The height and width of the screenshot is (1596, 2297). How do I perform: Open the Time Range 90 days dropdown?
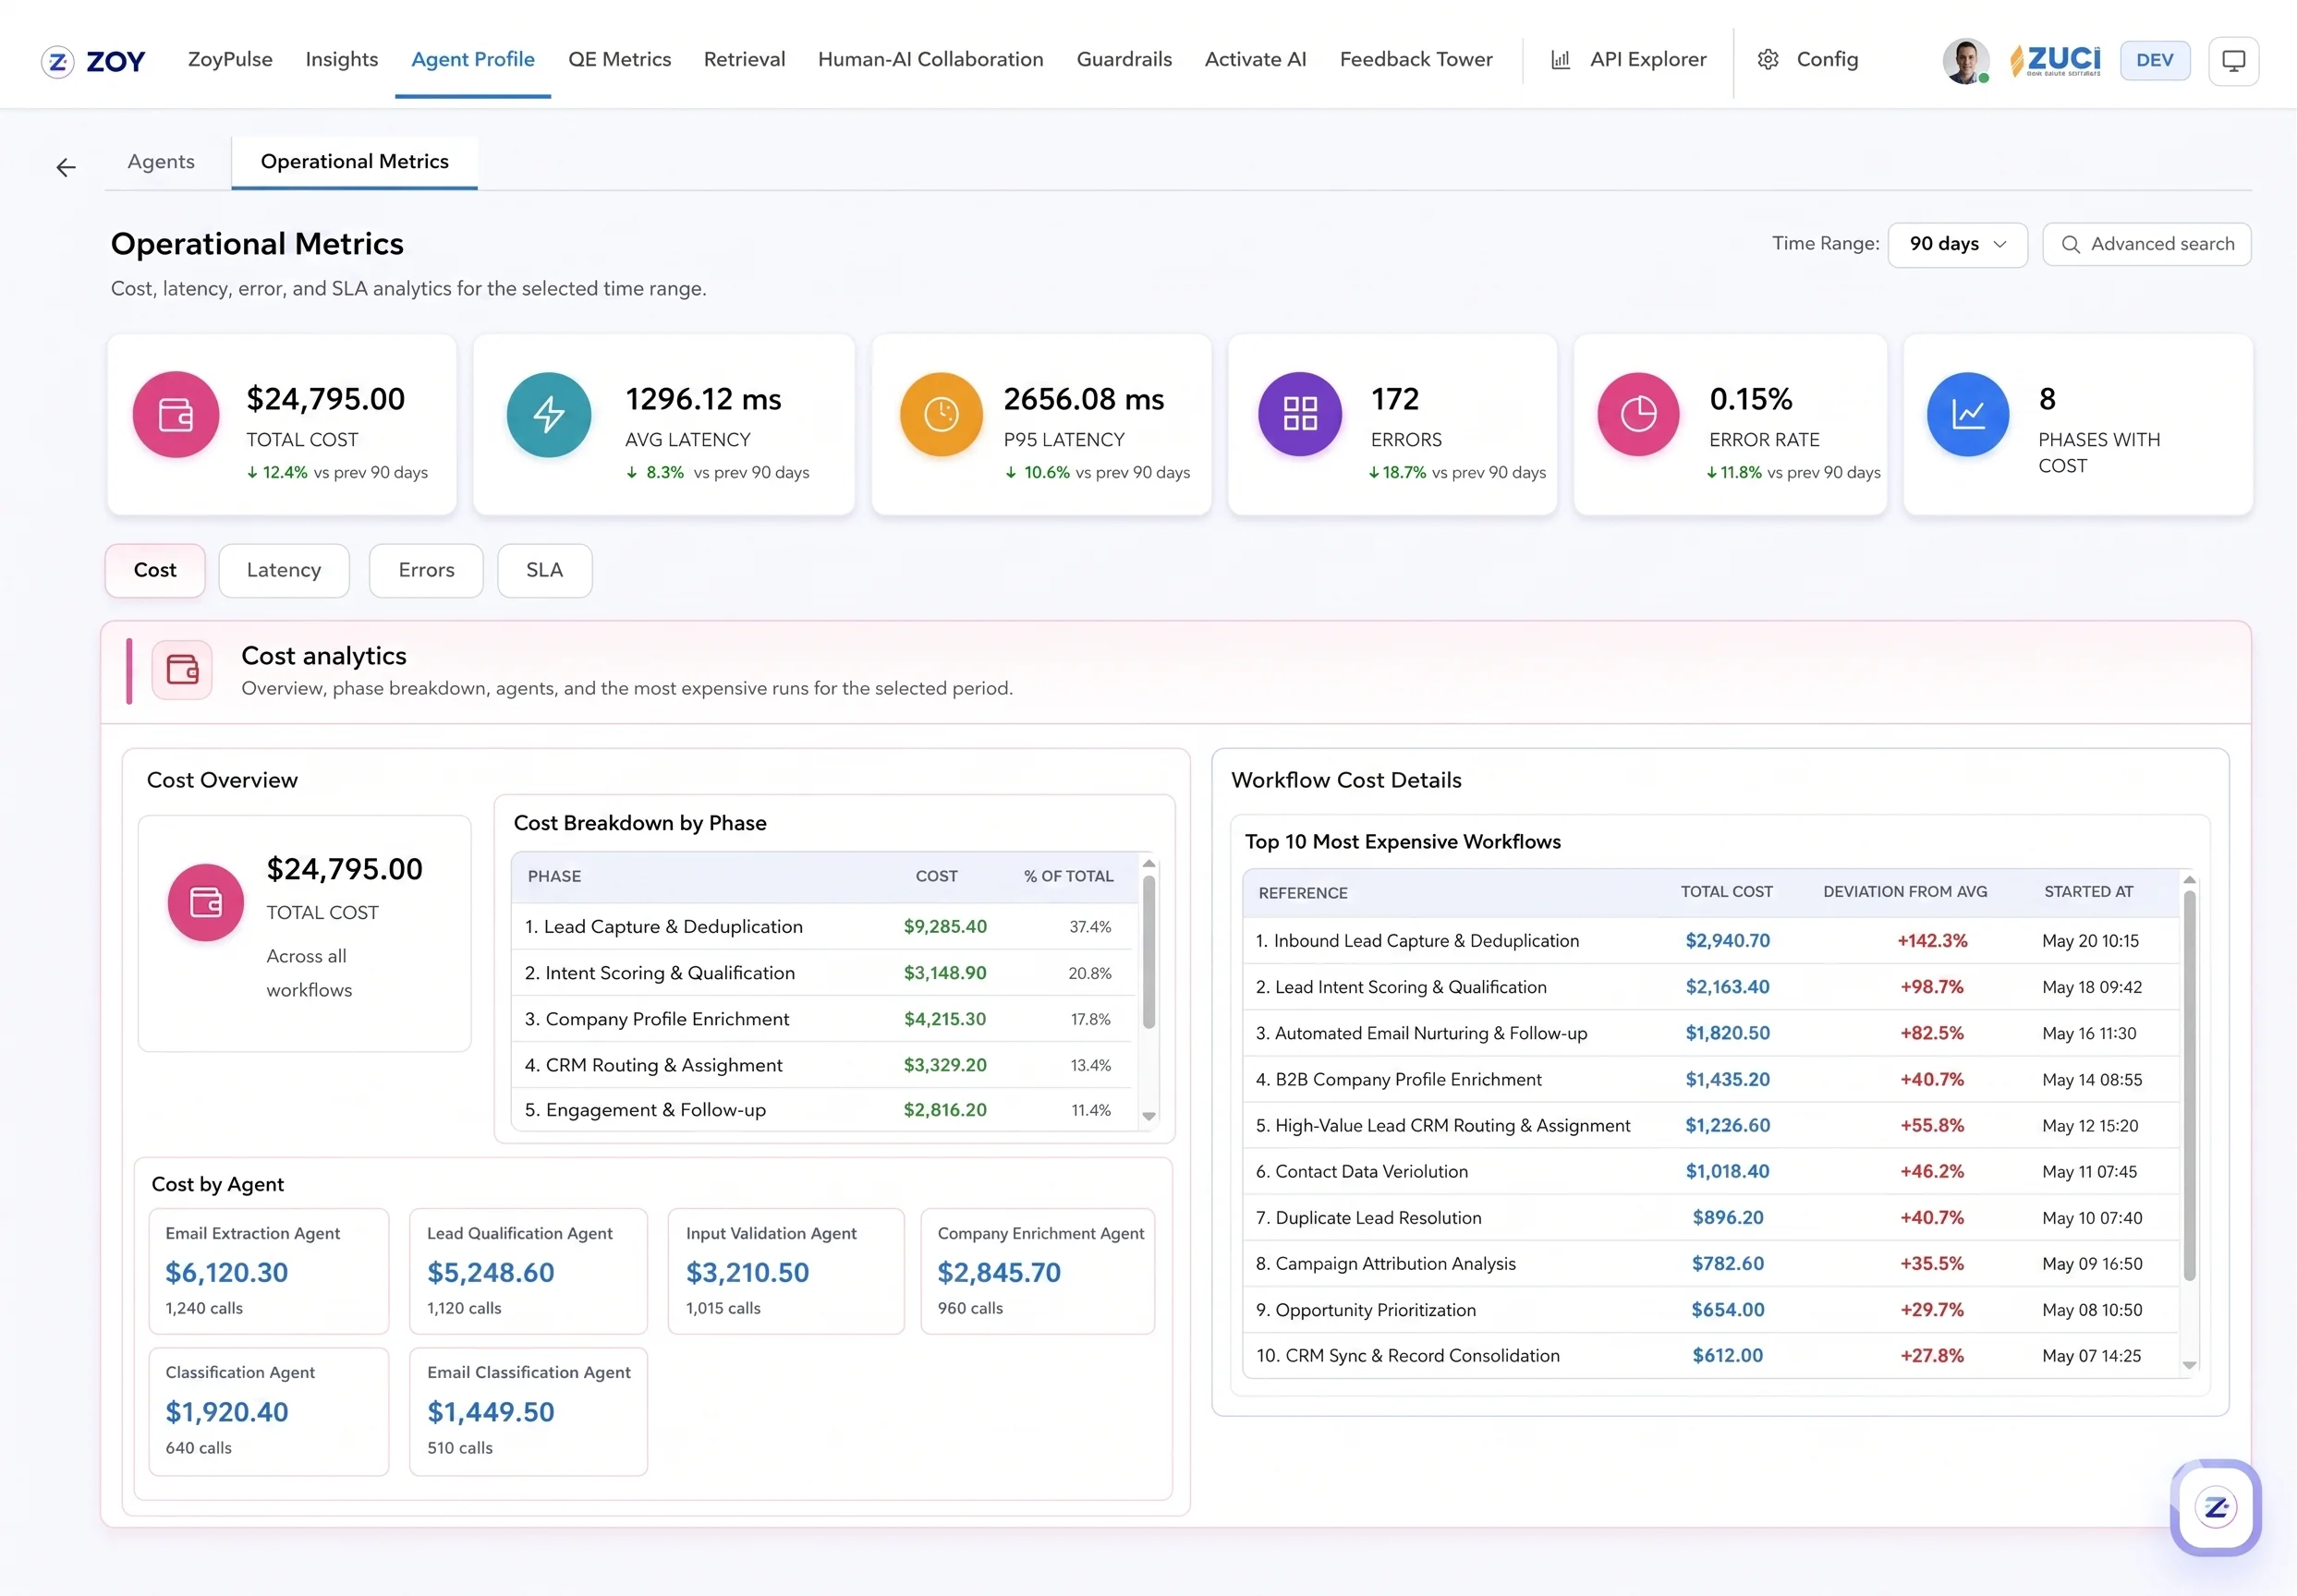pyautogui.click(x=1957, y=244)
